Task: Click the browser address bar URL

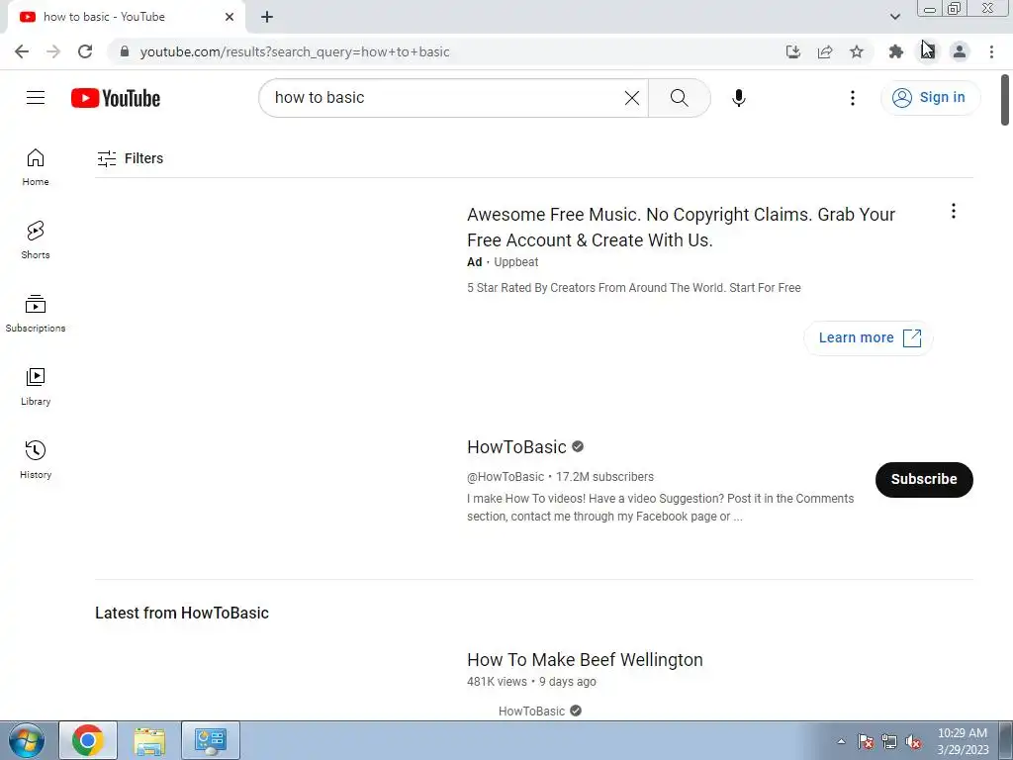Action: tap(295, 51)
